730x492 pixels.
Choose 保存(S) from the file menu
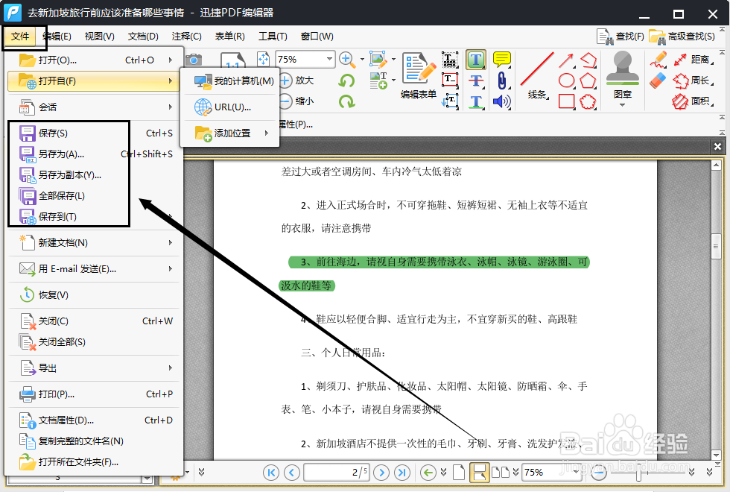click(x=93, y=133)
